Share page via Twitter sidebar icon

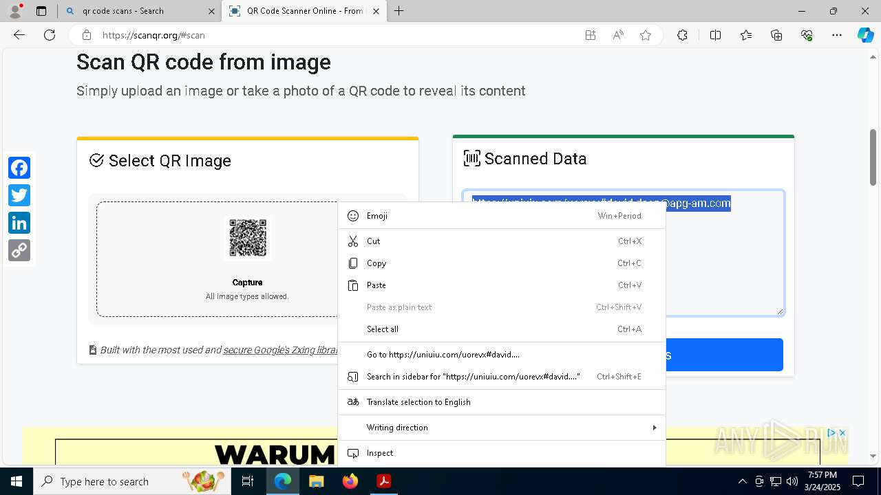click(19, 195)
